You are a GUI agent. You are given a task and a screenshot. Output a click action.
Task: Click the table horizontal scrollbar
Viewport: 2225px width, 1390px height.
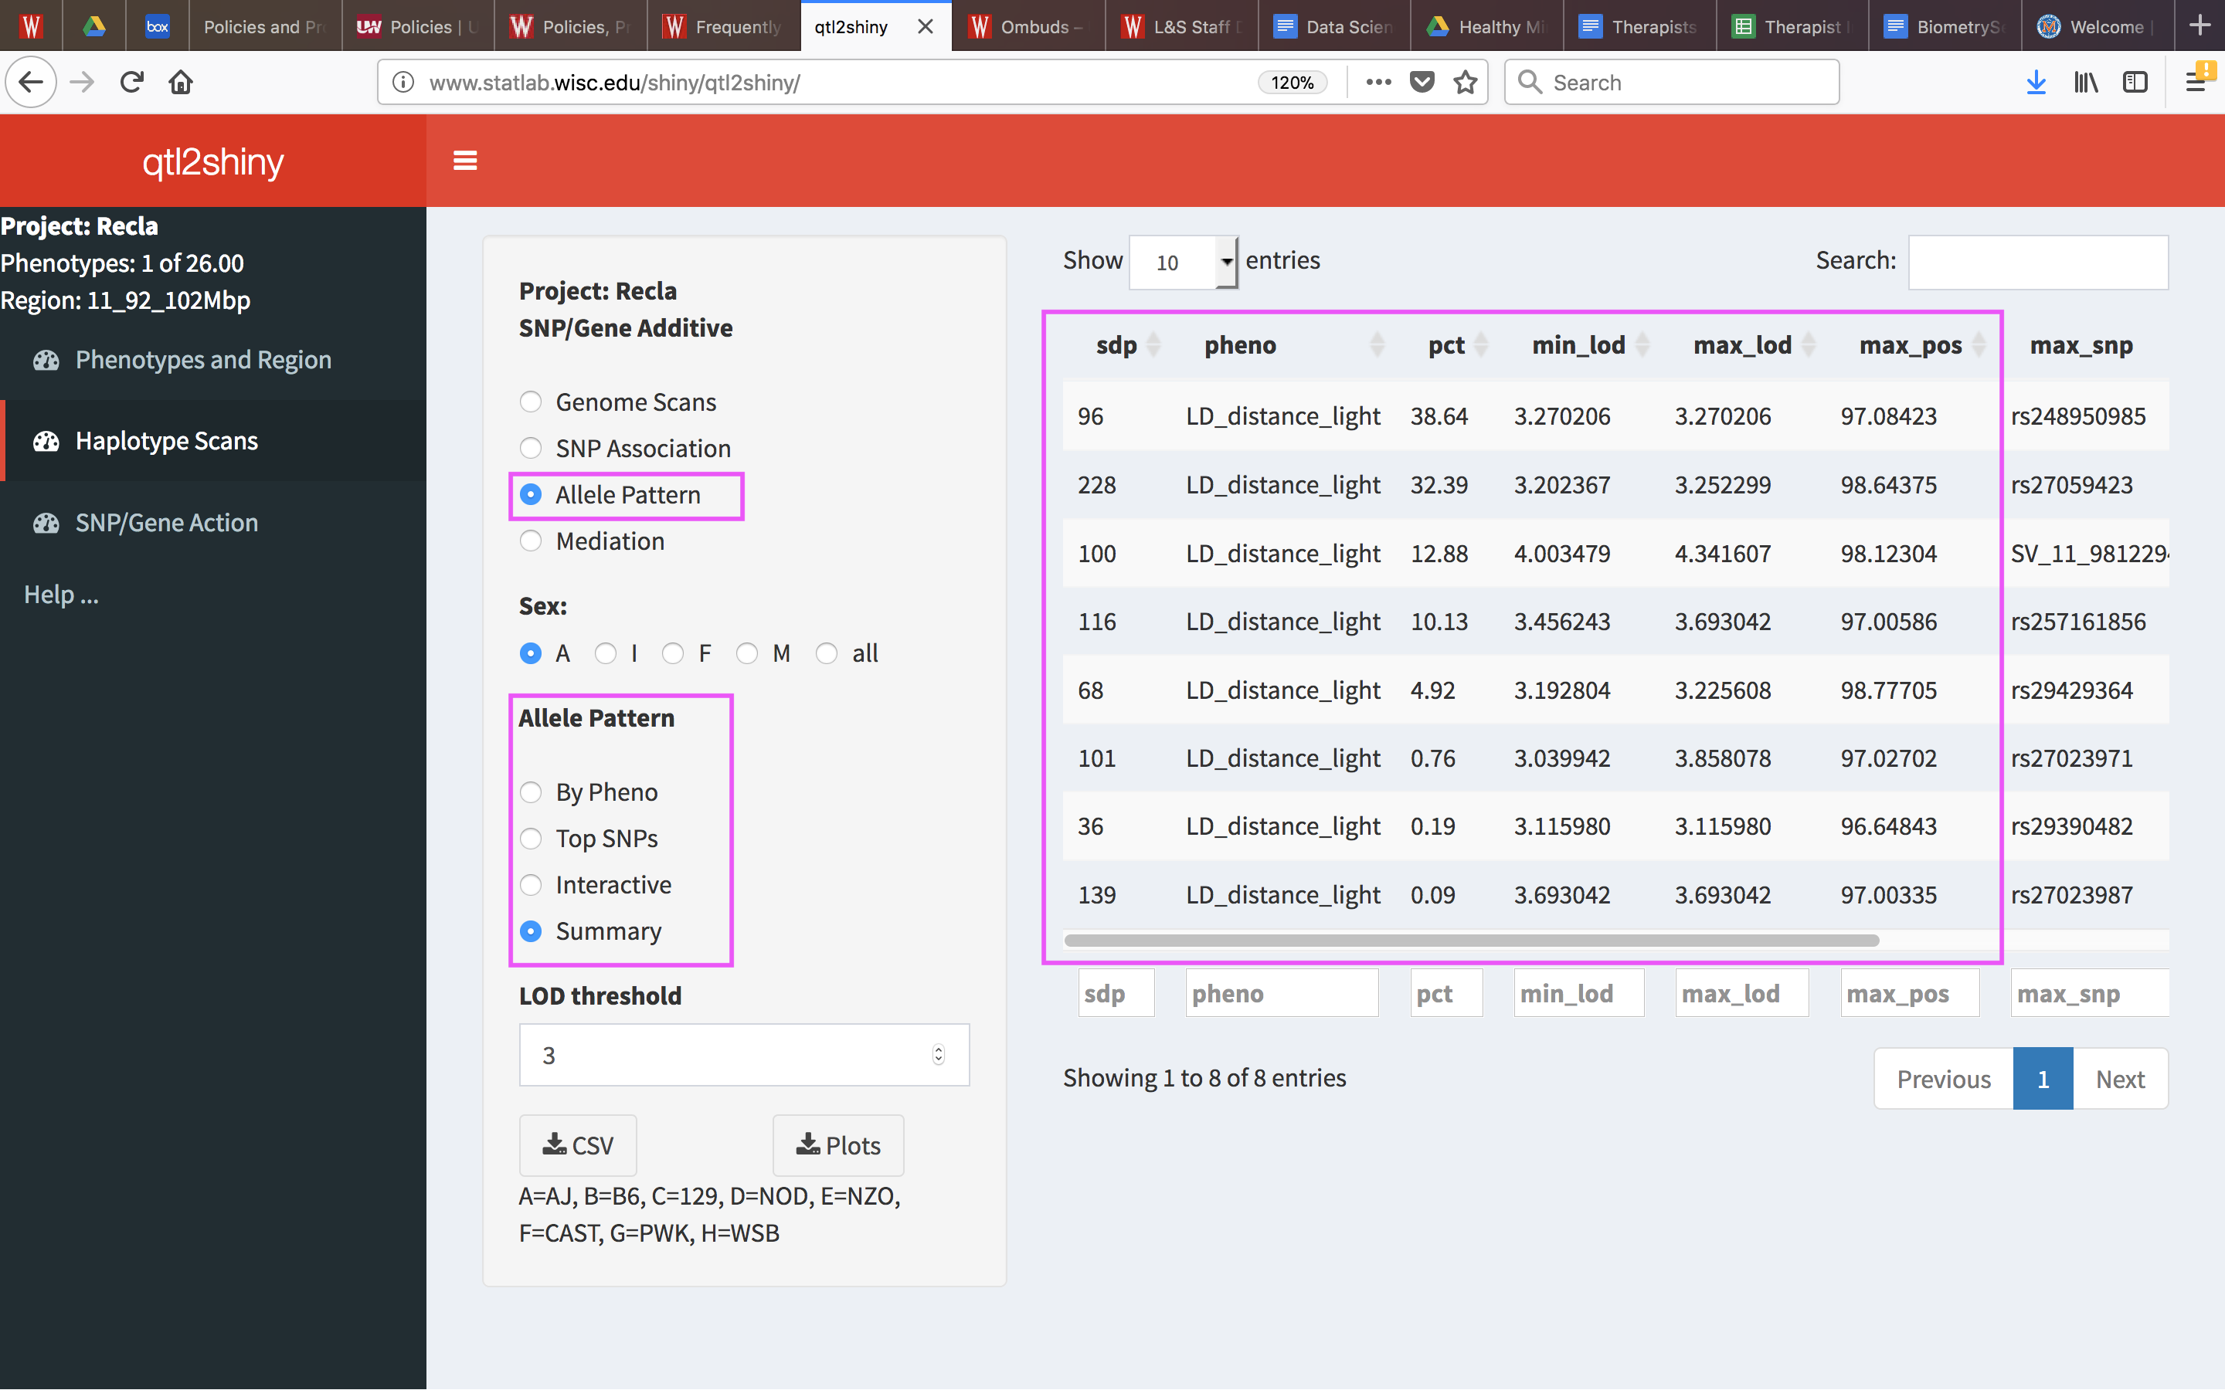pos(1471,940)
